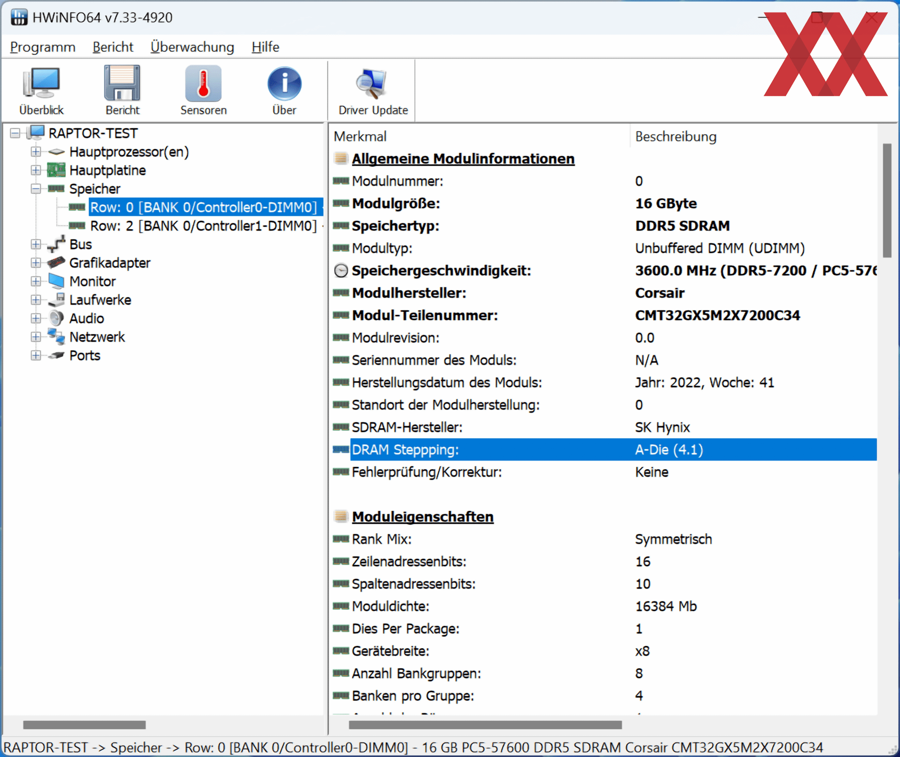This screenshot has width=900, height=757.
Task: Click the Monitor display icon
Action: tap(56, 281)
